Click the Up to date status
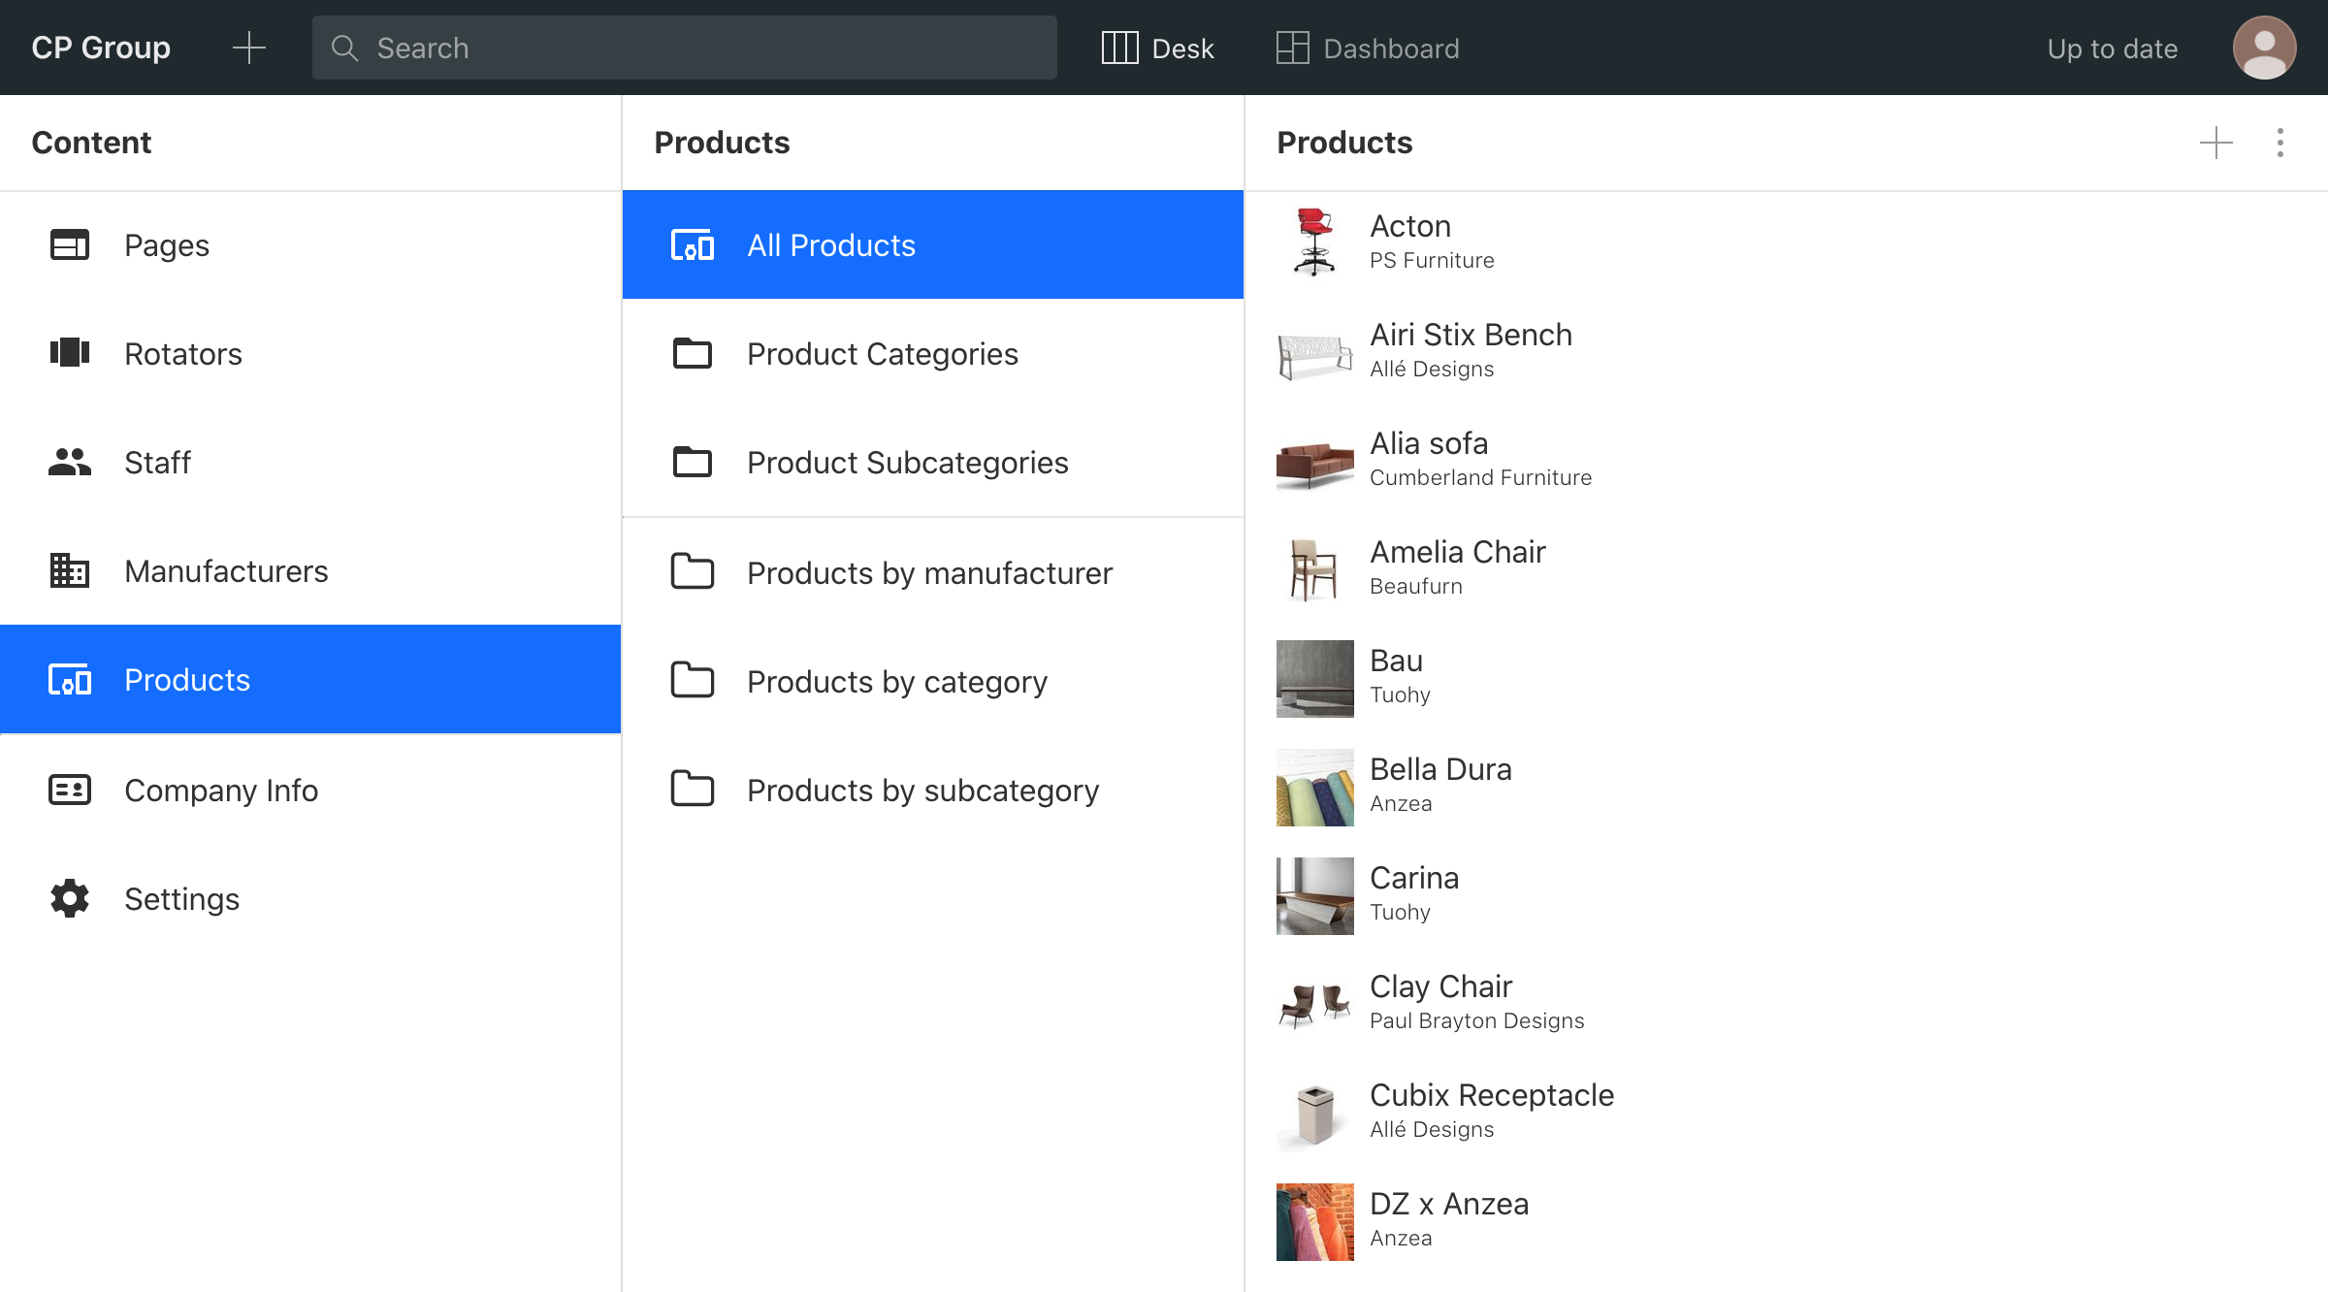 (x=2112, y=48)
